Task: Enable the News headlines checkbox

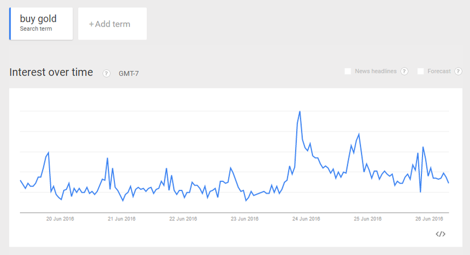Action: coord(348,71)
